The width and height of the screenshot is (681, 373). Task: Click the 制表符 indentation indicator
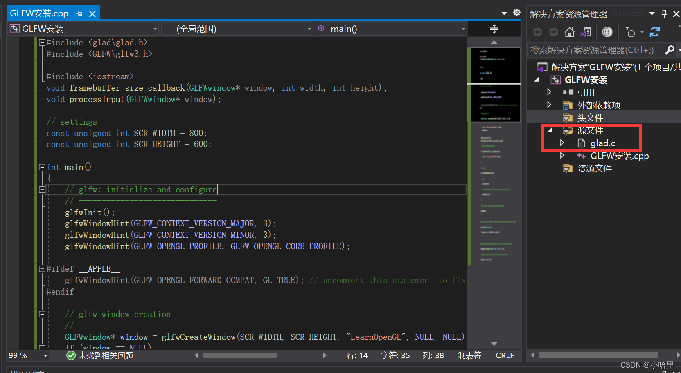pos(469,355)
